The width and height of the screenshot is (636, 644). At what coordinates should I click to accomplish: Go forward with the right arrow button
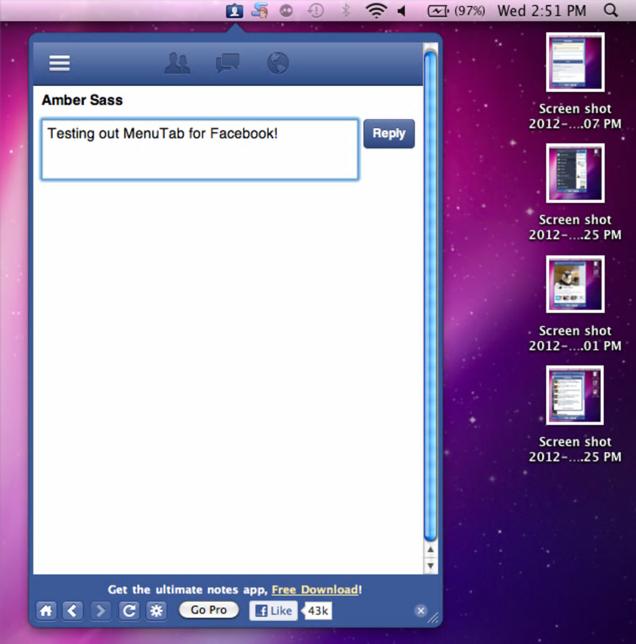100,611
